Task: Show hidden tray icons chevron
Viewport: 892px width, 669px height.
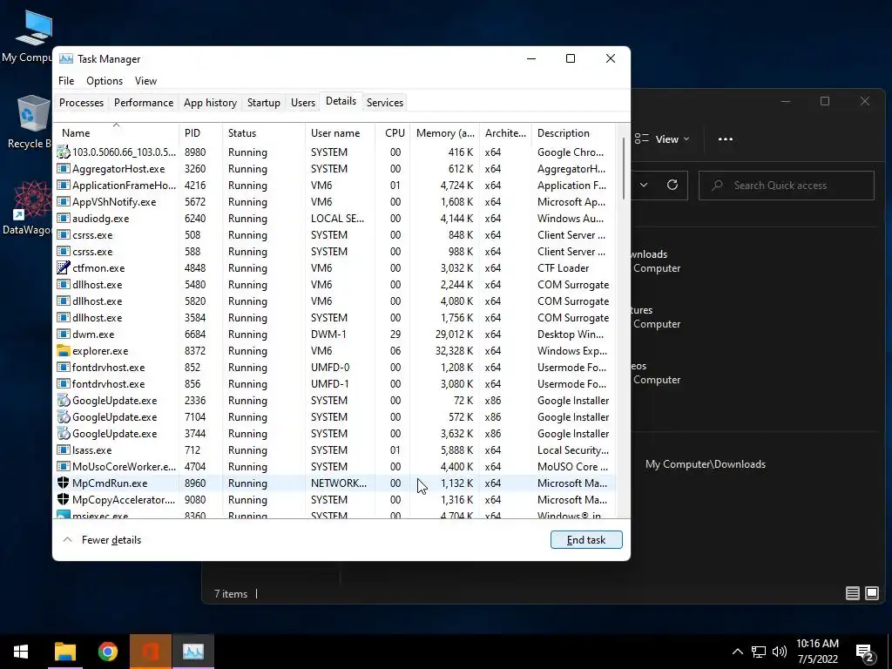Action: point(737,652)
